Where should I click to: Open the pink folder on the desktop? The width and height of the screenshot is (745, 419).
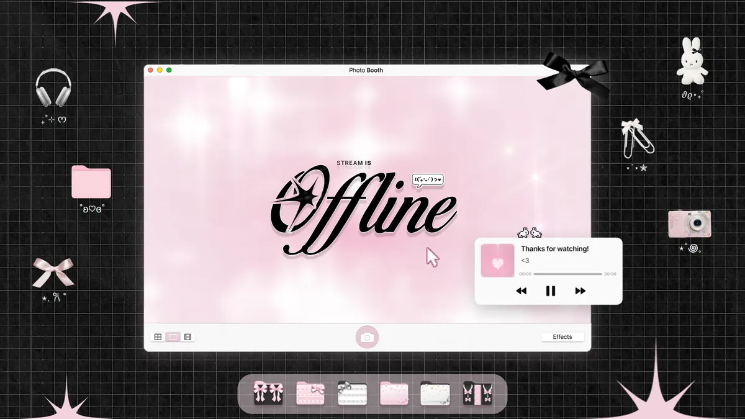(x=91, y=182)
